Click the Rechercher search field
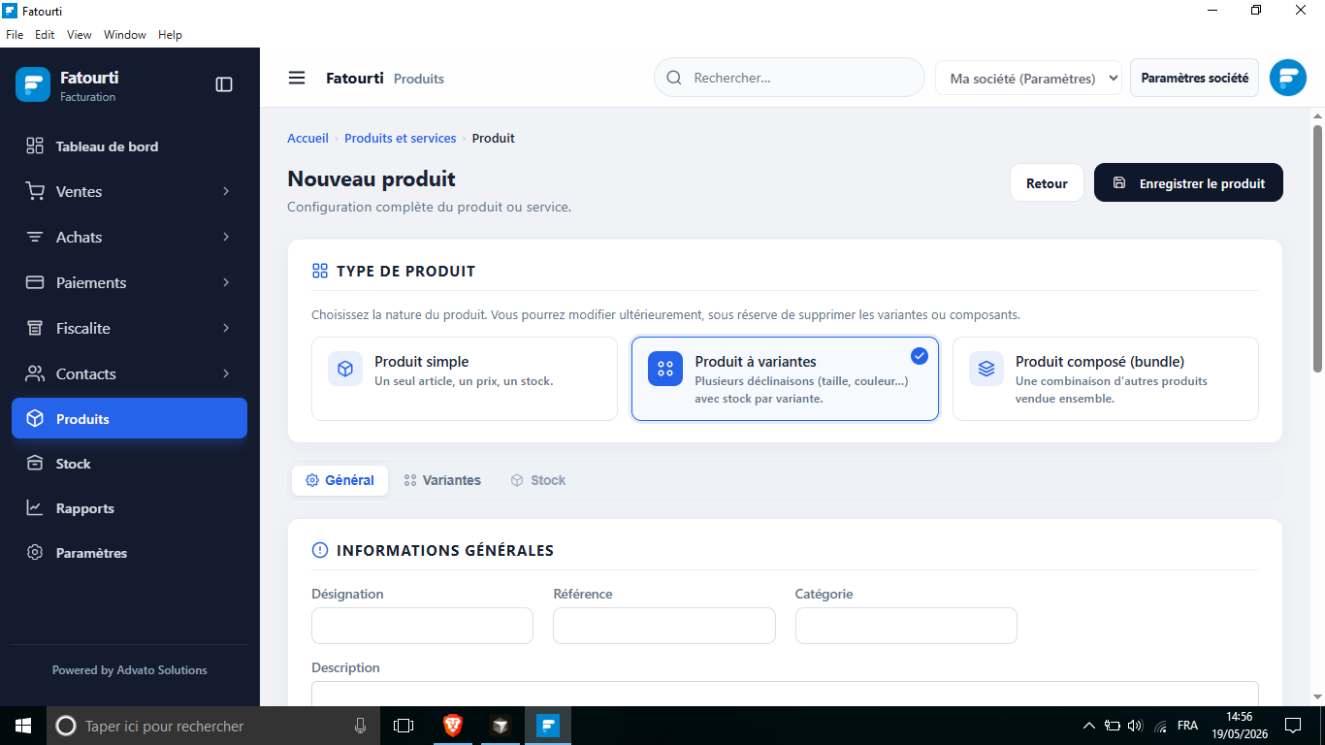1325x745 pixels. (x=790, y=78)
